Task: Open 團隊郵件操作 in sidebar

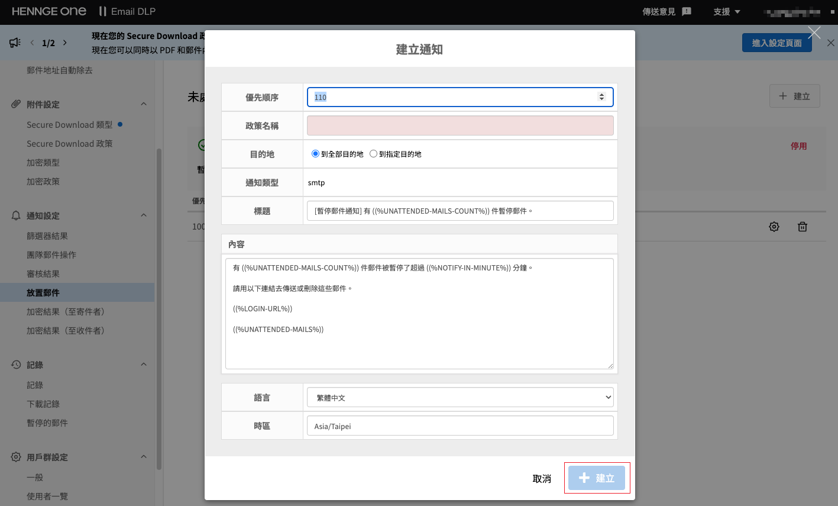Action: pyautogui.click(x=51, y=255)
